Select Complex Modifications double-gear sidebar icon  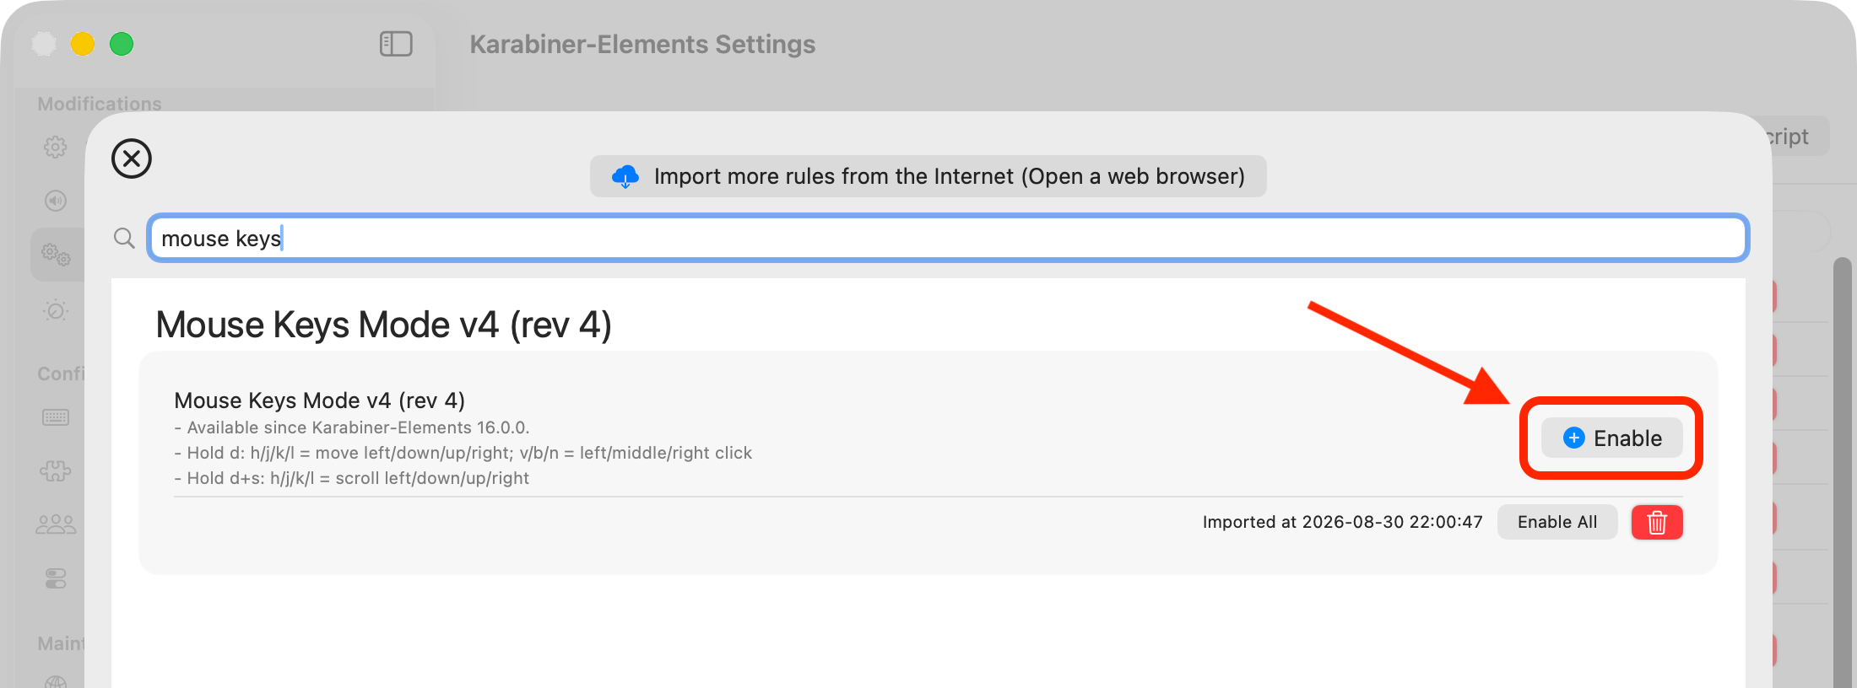pos(57,255)
